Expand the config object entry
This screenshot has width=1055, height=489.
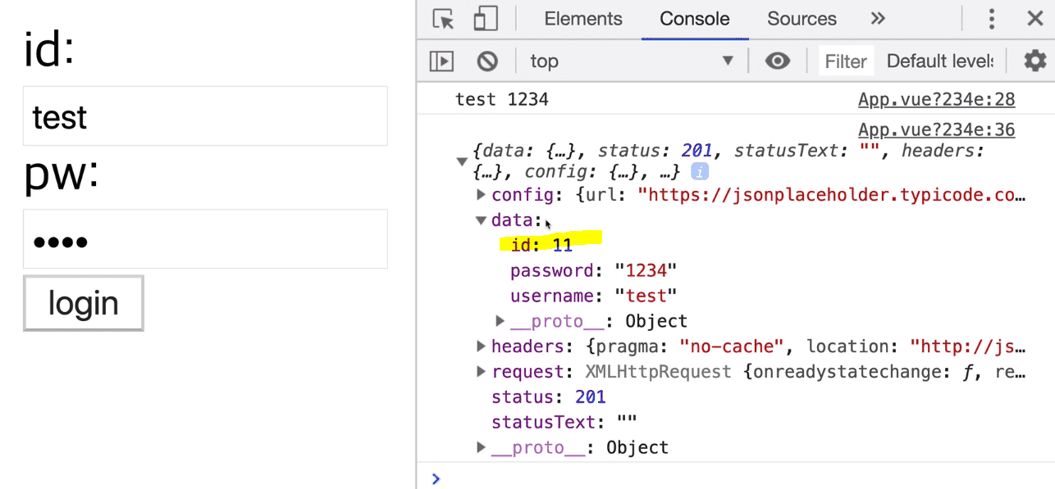tap(482, 195)
